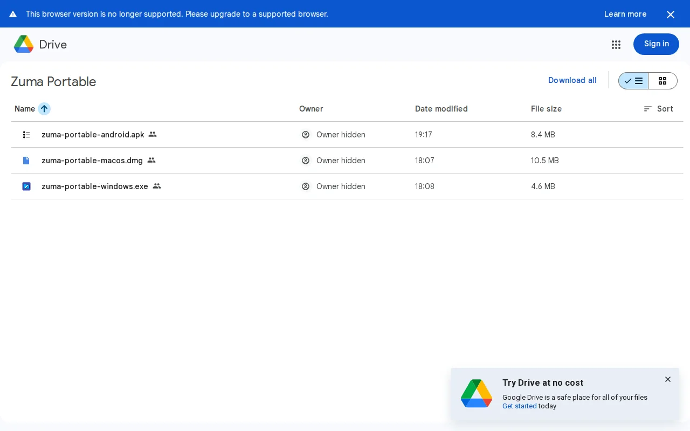Click shared icon next to zuma-portable-windows.exe
Screen dimensions: 690x431
(157, 186)
